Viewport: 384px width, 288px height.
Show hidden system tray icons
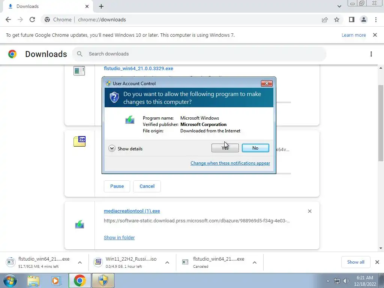coord(328,281)
